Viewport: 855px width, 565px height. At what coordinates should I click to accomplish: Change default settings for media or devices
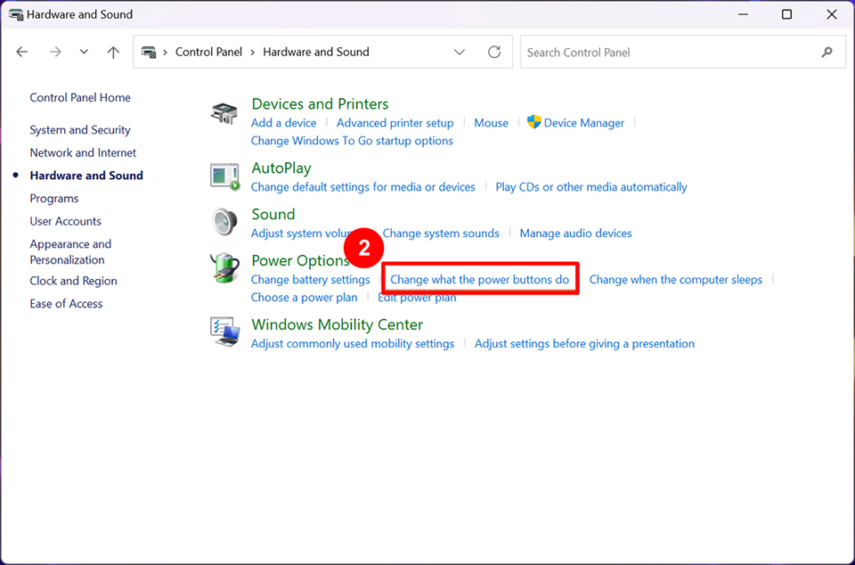363,187
